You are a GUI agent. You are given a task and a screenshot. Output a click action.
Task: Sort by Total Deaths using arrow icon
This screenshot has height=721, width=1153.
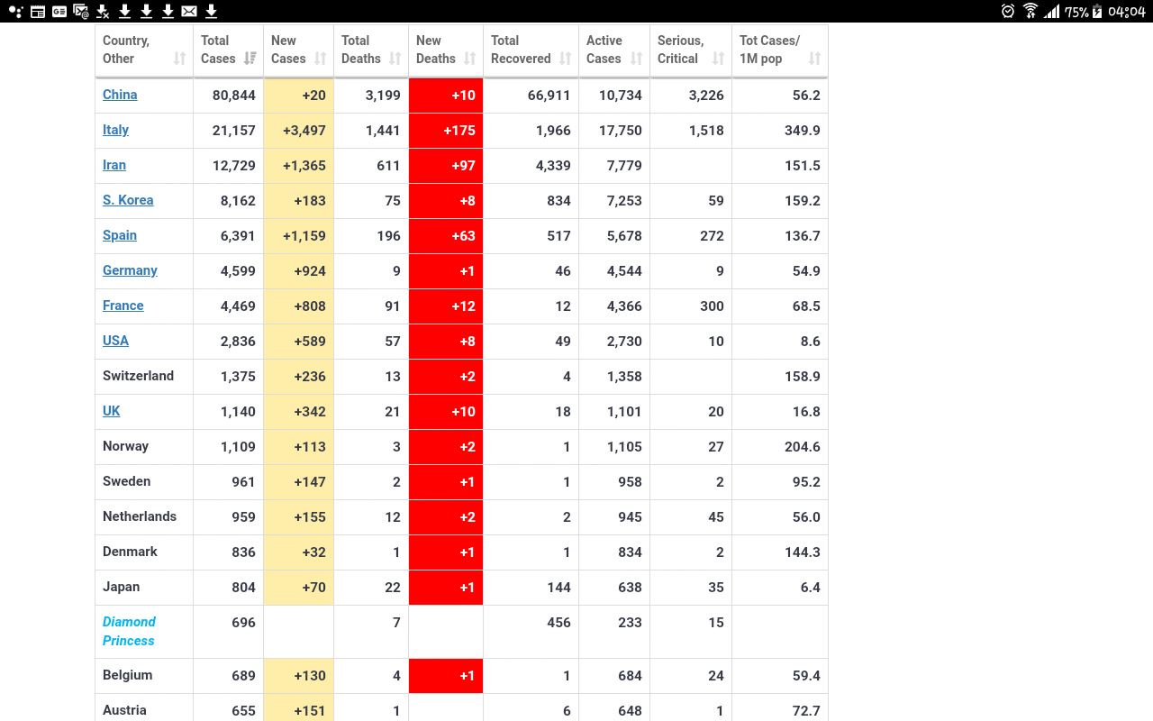[395, 59]
